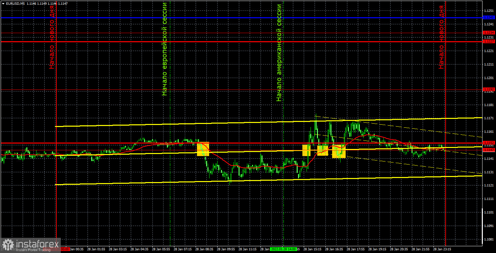The width and height of the screenshot is (496, 253).
Task: Click the 28 Jan 16:35 time label
Action: [333, 249]
